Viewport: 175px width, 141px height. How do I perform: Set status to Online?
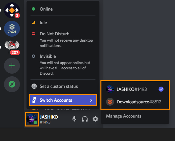(63, 9)
